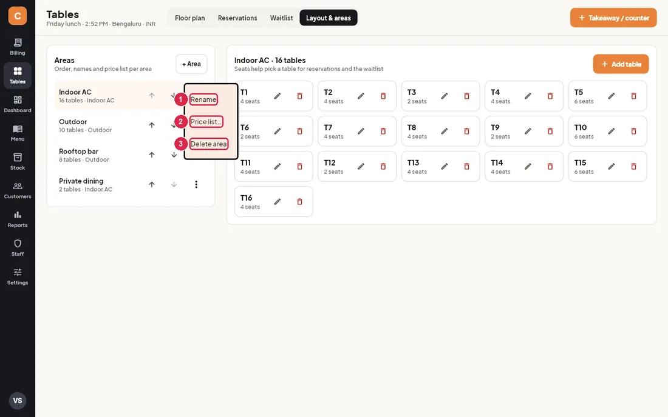
Task: Delete table T16
Action: pos(299,201)
